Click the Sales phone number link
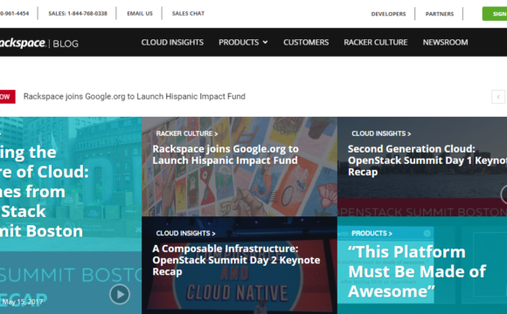This screenshot has height=314, width=507. coord(78,14)
